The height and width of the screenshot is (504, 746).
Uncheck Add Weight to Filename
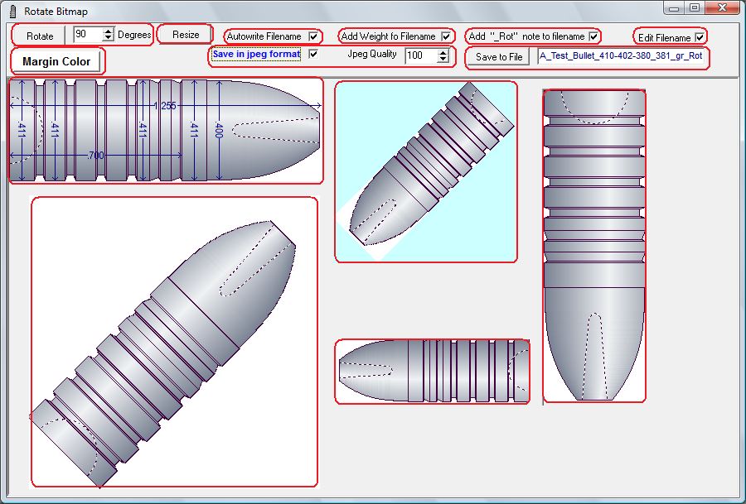point(446,36)
